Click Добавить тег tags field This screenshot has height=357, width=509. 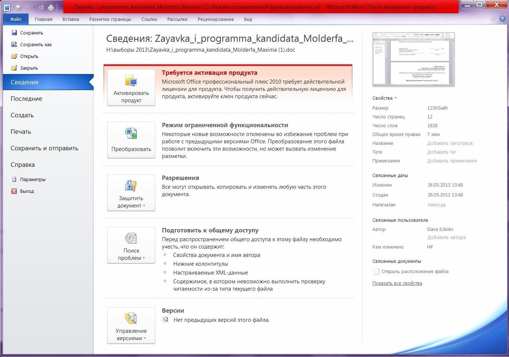[442, 152]
